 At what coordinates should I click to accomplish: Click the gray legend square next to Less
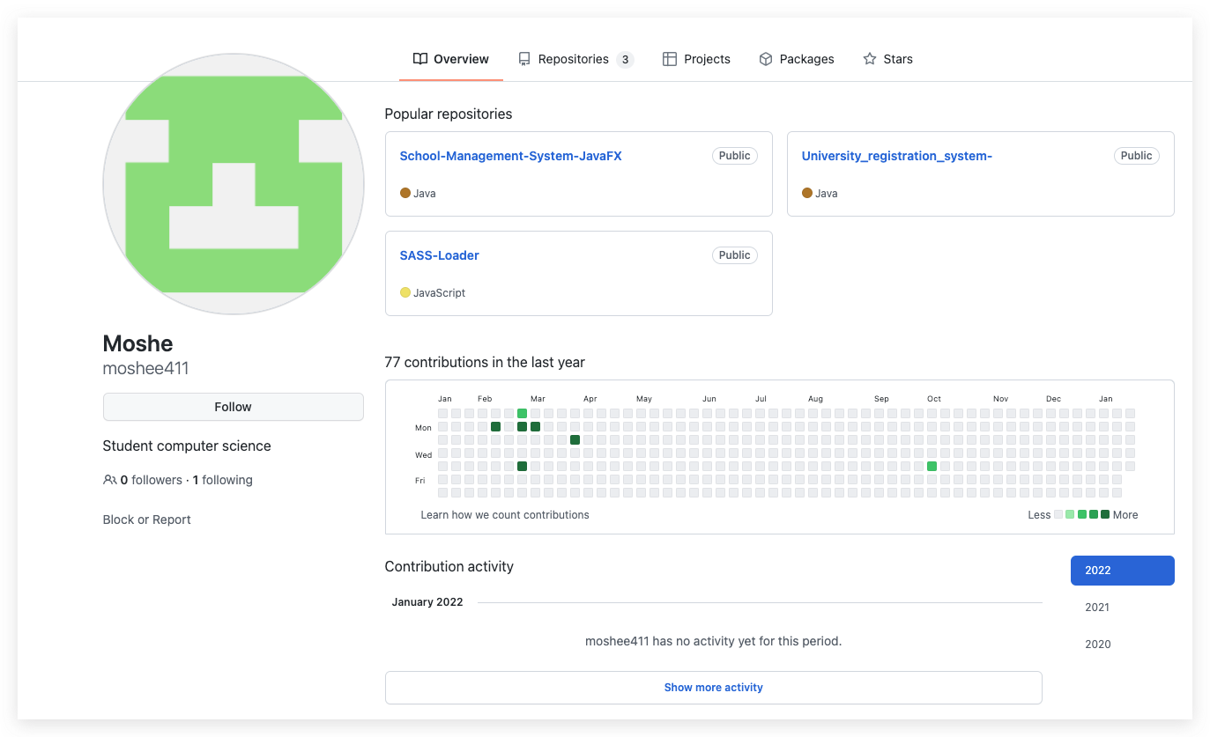[1058, 515]
